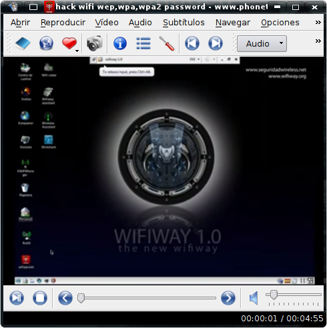Expand the toolbar overflow chevron
Image resolution: width=327 pixels, height=328 pixels.
coord(318,41)
